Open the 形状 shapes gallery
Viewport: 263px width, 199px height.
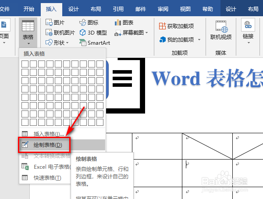tap(57, 43)
